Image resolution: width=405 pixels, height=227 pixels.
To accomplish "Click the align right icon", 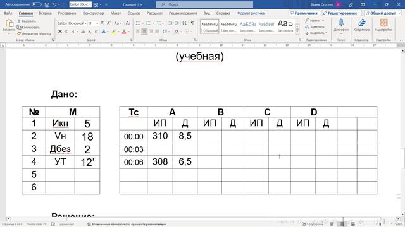I will click(x=151, y=32).
